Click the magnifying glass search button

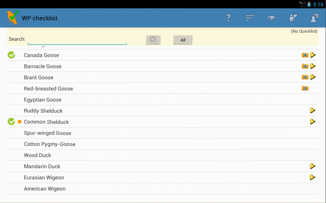point(153,40)
